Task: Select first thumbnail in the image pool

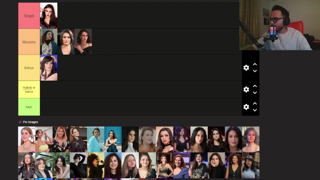Action: pyautogui.click(x=26, y=139)
